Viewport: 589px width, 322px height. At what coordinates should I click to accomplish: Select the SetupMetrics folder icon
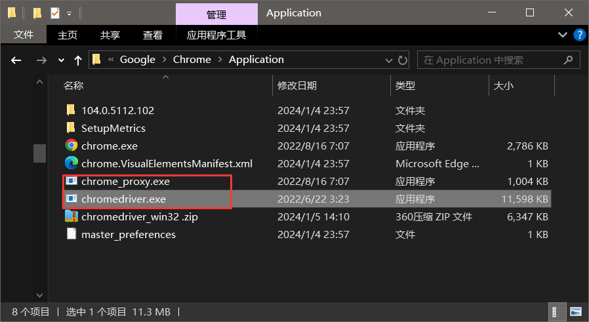click(71, 128)
